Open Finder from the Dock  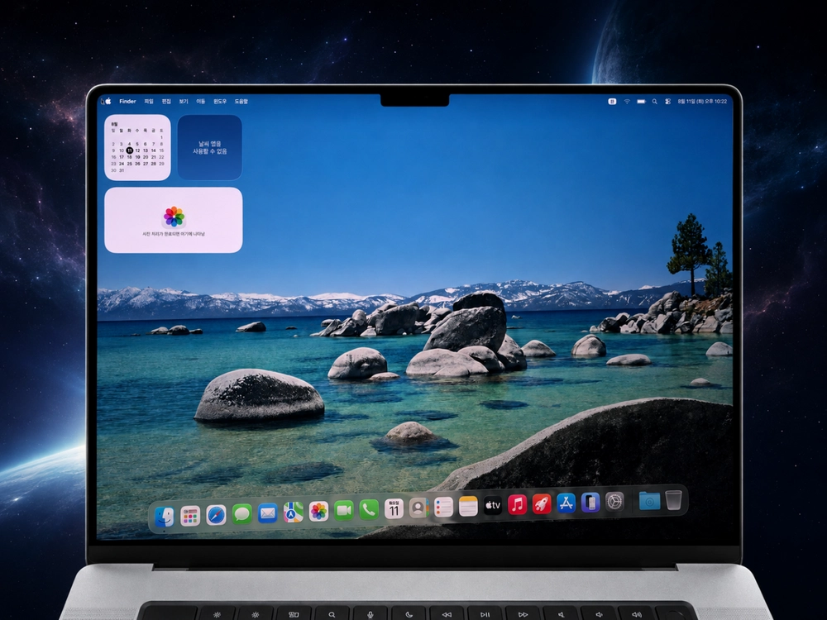(165, 516)
